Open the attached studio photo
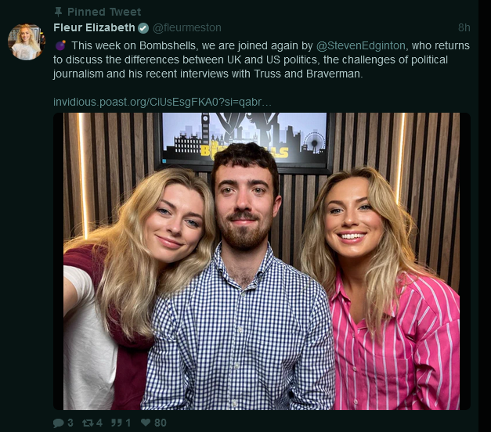Viewport: 491px width, 432px height. point(262,261)
